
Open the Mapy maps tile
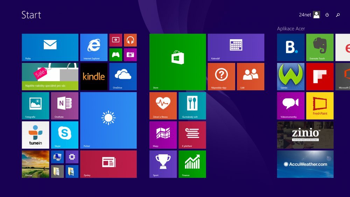click(x=163, y=135)
